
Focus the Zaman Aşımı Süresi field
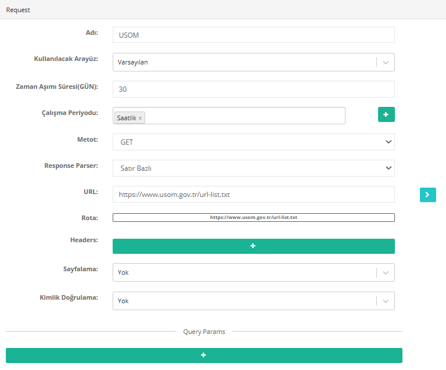pyautogui.click(x=253, y=89)
